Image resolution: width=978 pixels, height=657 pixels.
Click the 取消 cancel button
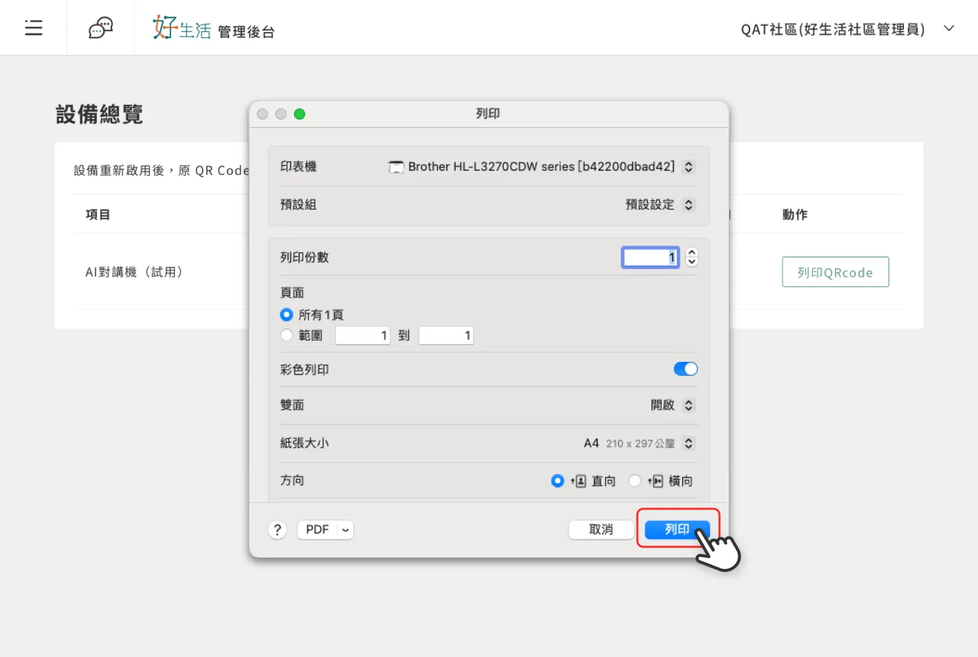(601, 529)
